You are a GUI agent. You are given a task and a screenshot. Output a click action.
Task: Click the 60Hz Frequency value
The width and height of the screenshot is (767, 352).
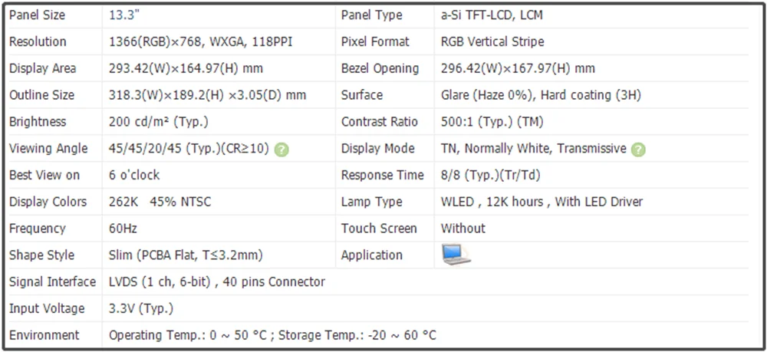click(x=123, y=228)
